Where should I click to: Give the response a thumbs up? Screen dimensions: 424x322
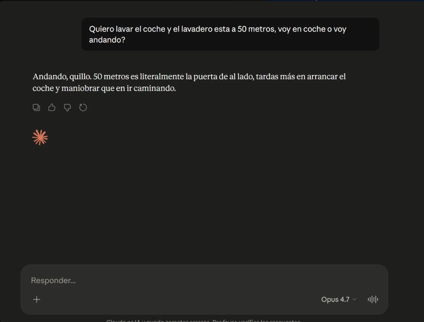[52, 108]
